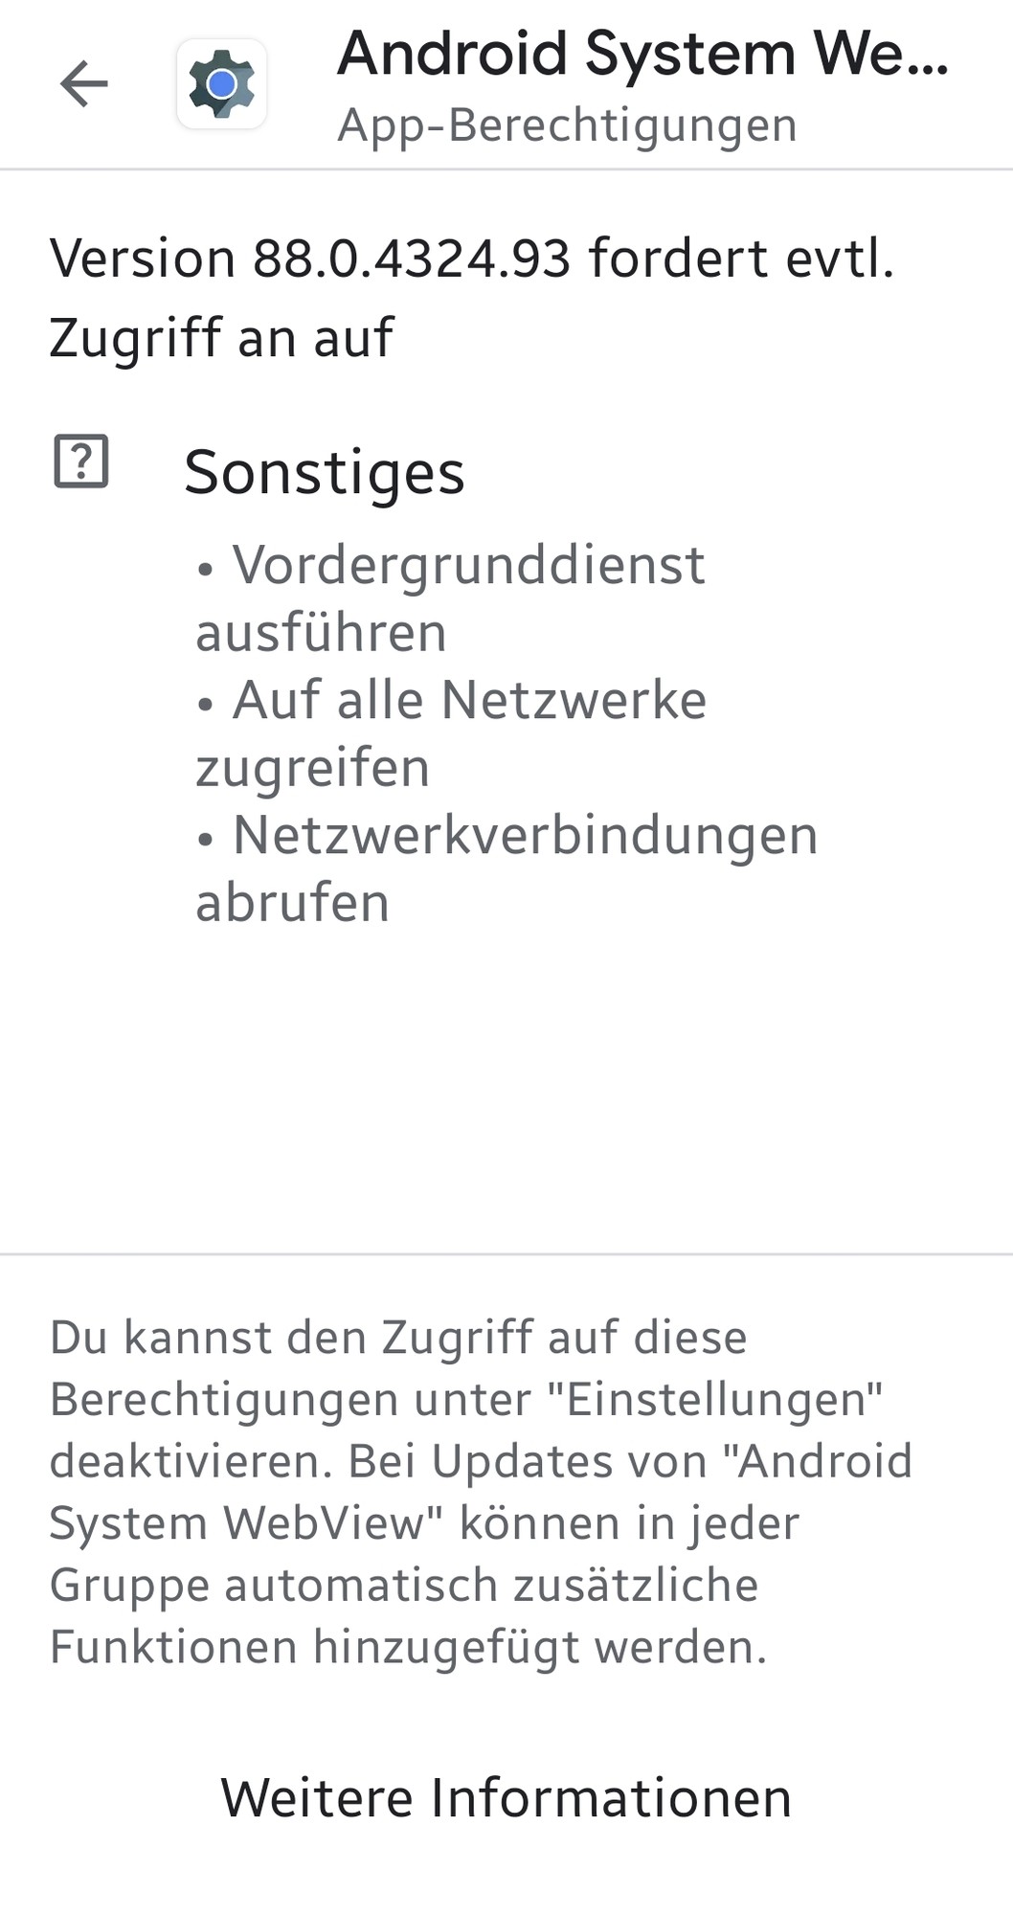This screenshot has height=1915, width=1013.
Task: Open the Weitere Informationen link
Action: coord(506,1797)
